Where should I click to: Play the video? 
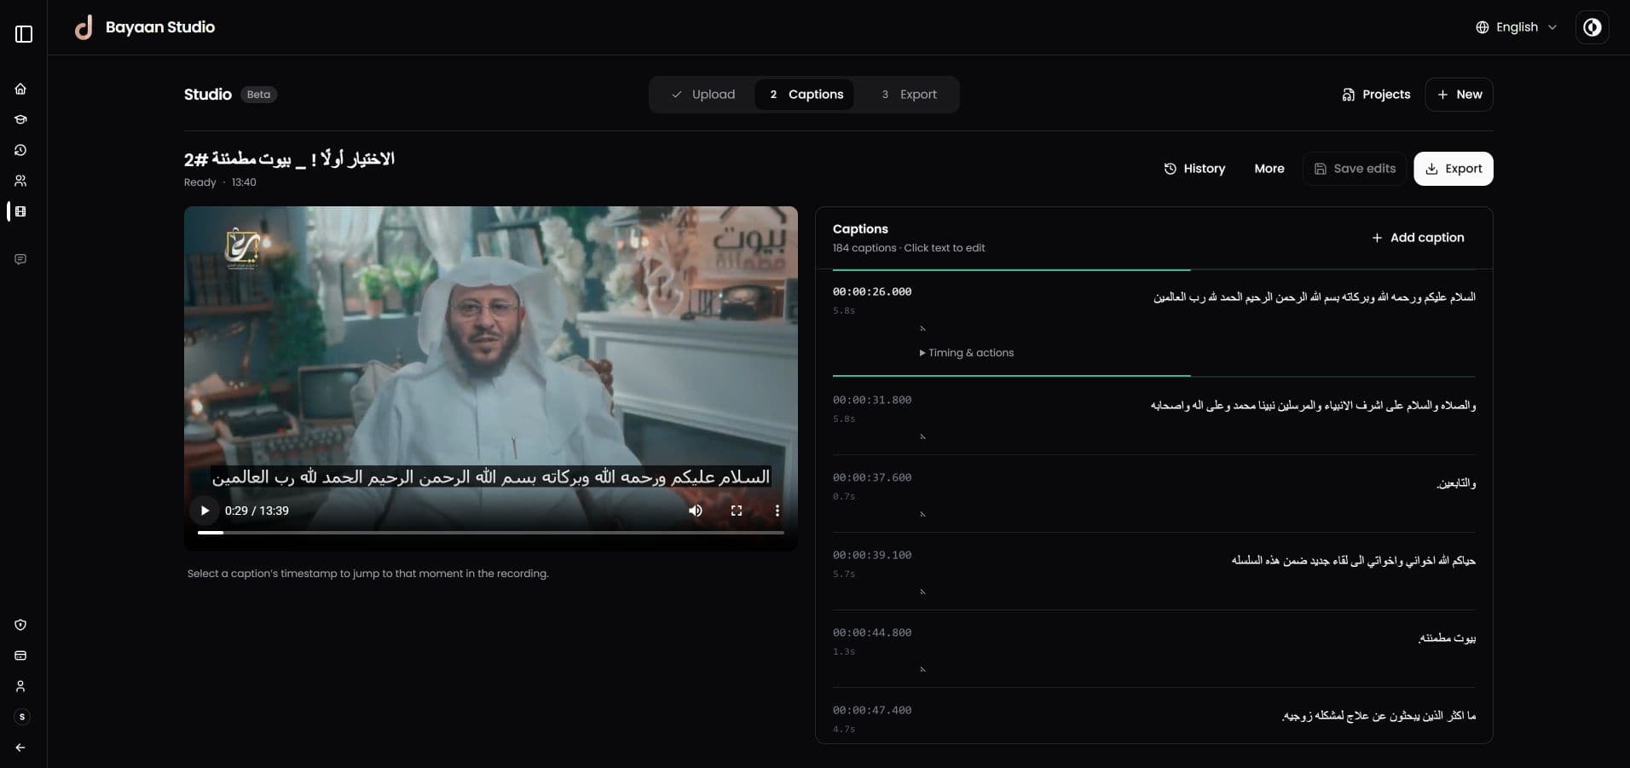[205, 511]
